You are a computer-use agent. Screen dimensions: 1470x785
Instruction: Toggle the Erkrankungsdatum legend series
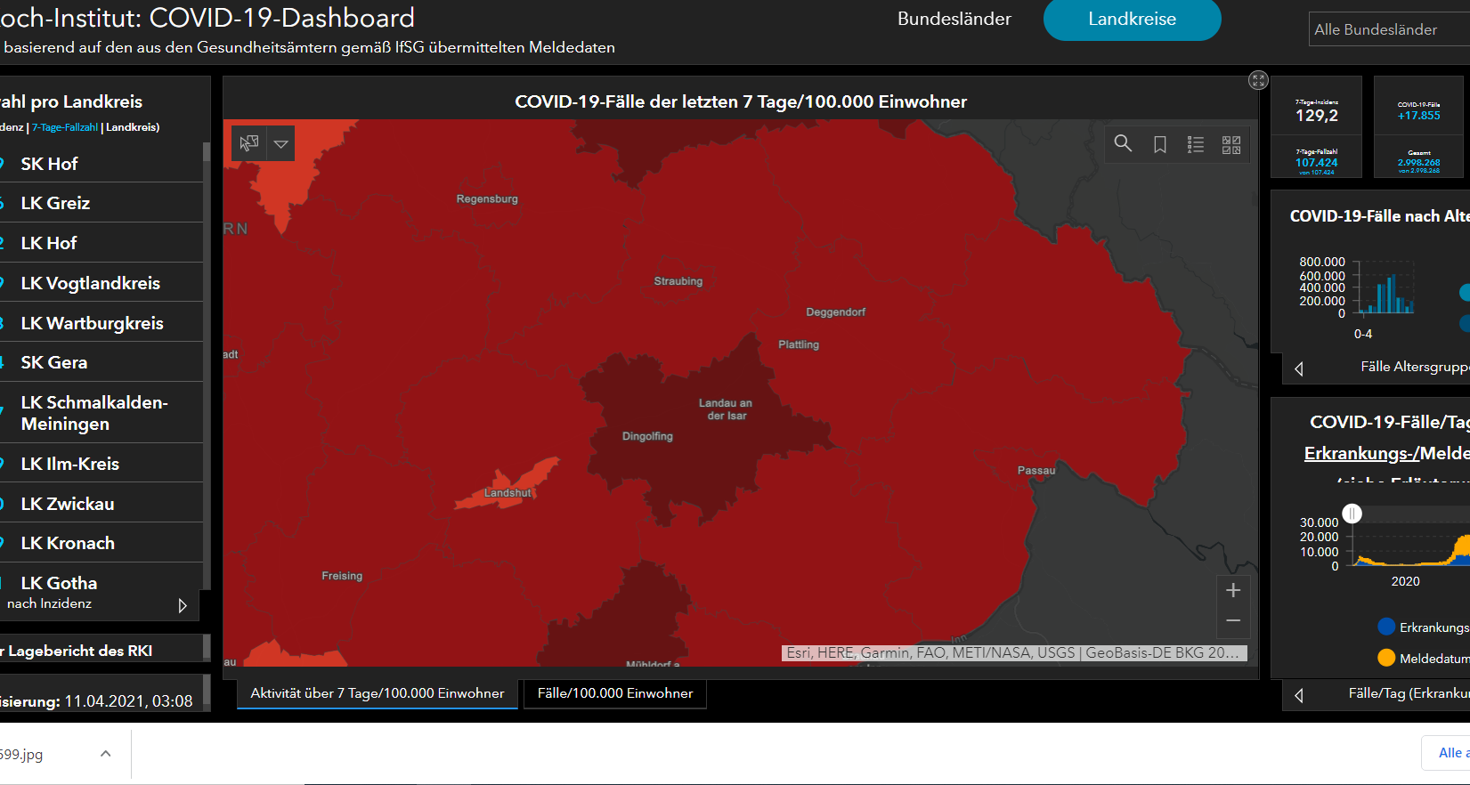coord(1386,627)
